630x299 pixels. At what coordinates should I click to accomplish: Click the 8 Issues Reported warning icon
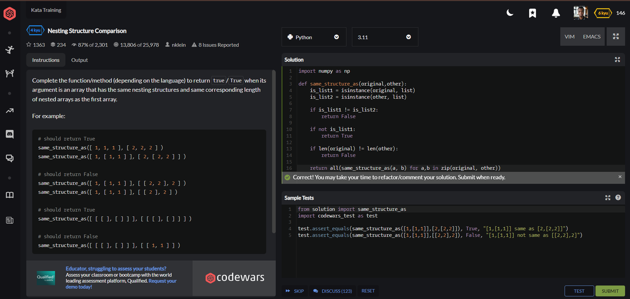195,45
